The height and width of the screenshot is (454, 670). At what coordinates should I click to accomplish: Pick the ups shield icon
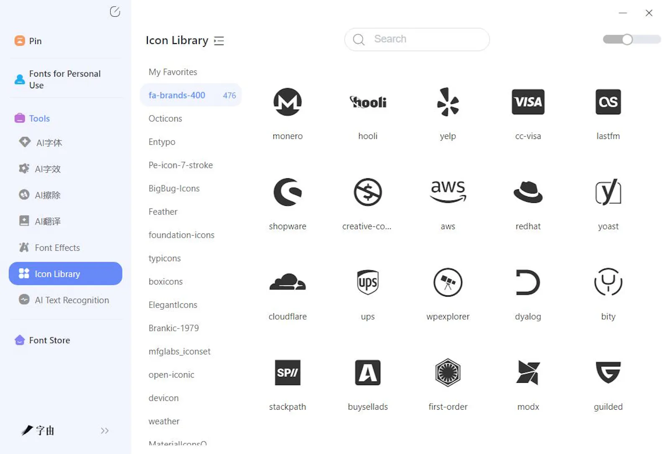pyautogui.click(x=368, y=282)
